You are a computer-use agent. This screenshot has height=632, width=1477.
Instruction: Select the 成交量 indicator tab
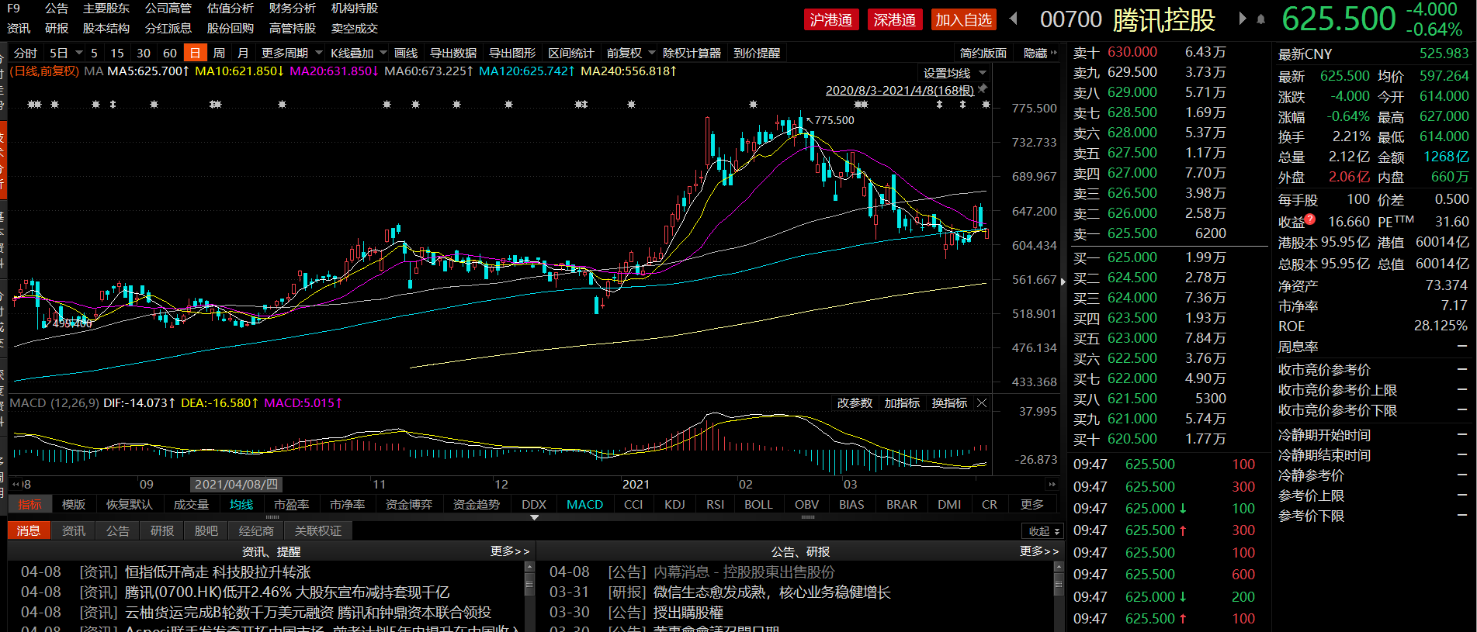coord(191,504)
